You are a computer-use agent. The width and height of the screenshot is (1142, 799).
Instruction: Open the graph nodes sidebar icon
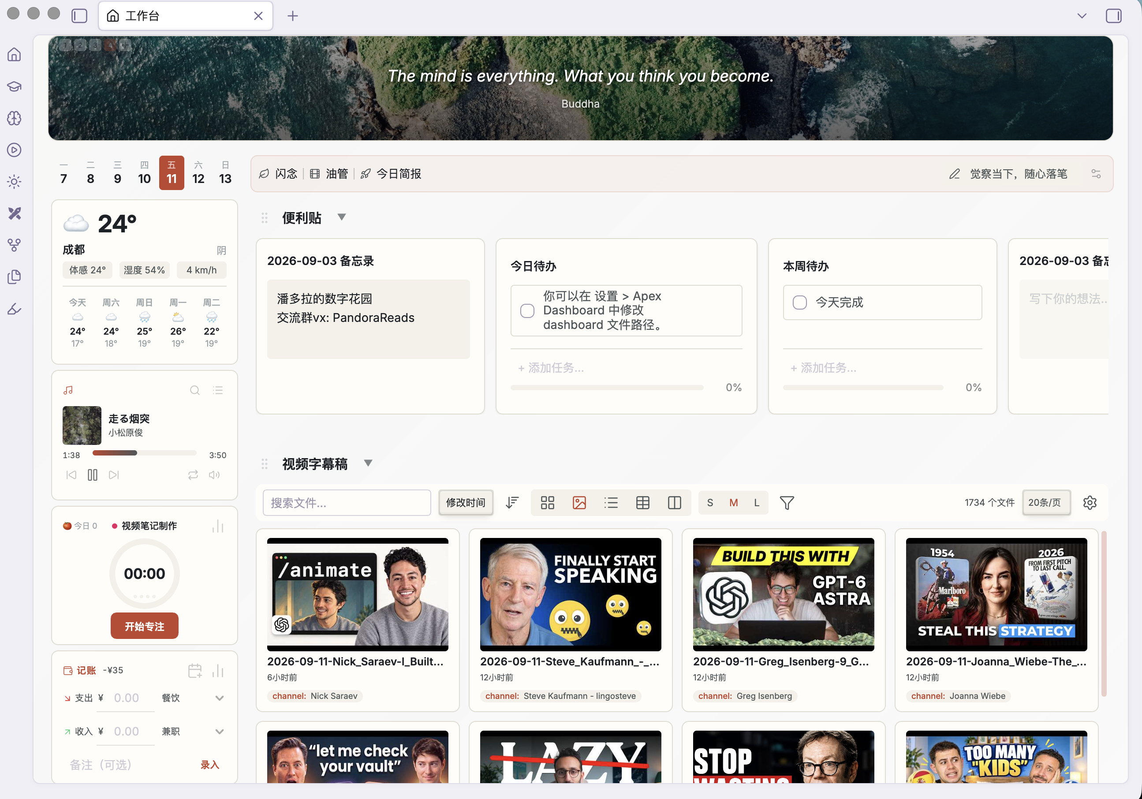pos(15,245)
